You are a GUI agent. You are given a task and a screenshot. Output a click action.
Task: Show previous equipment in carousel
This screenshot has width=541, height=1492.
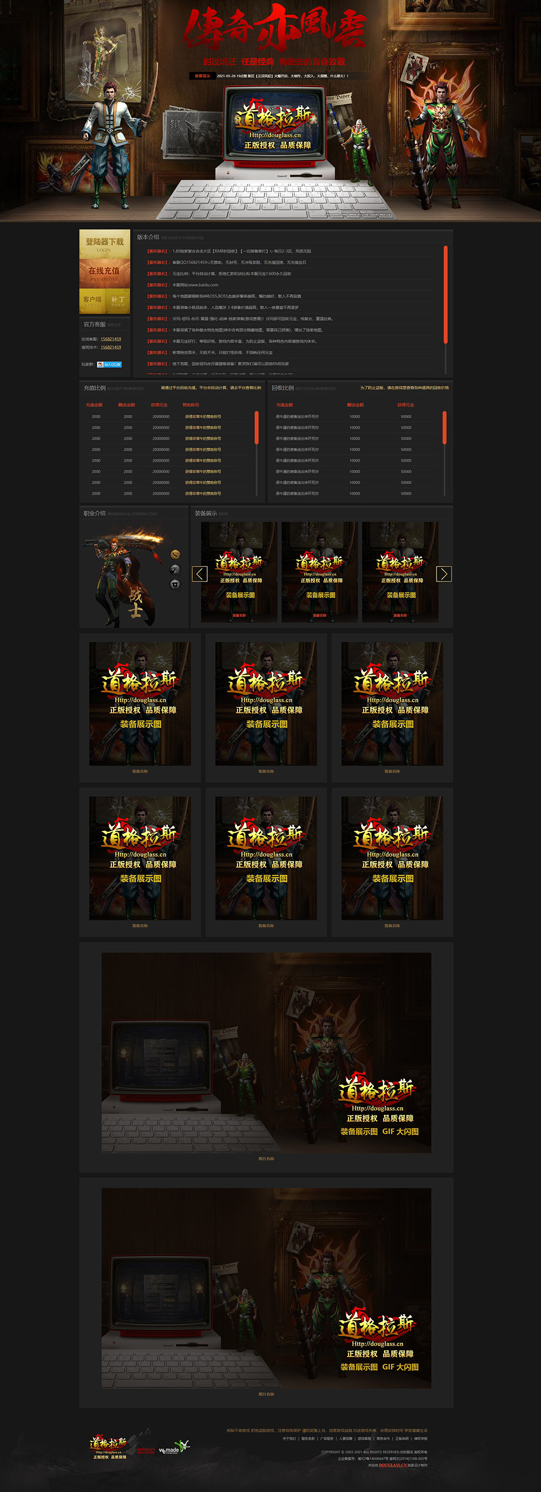pyautogui.click(x=199, y=573)
